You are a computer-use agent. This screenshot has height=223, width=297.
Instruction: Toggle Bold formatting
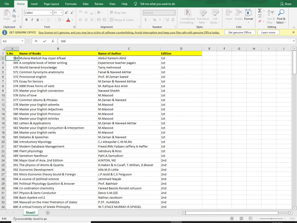coord(26,20)
